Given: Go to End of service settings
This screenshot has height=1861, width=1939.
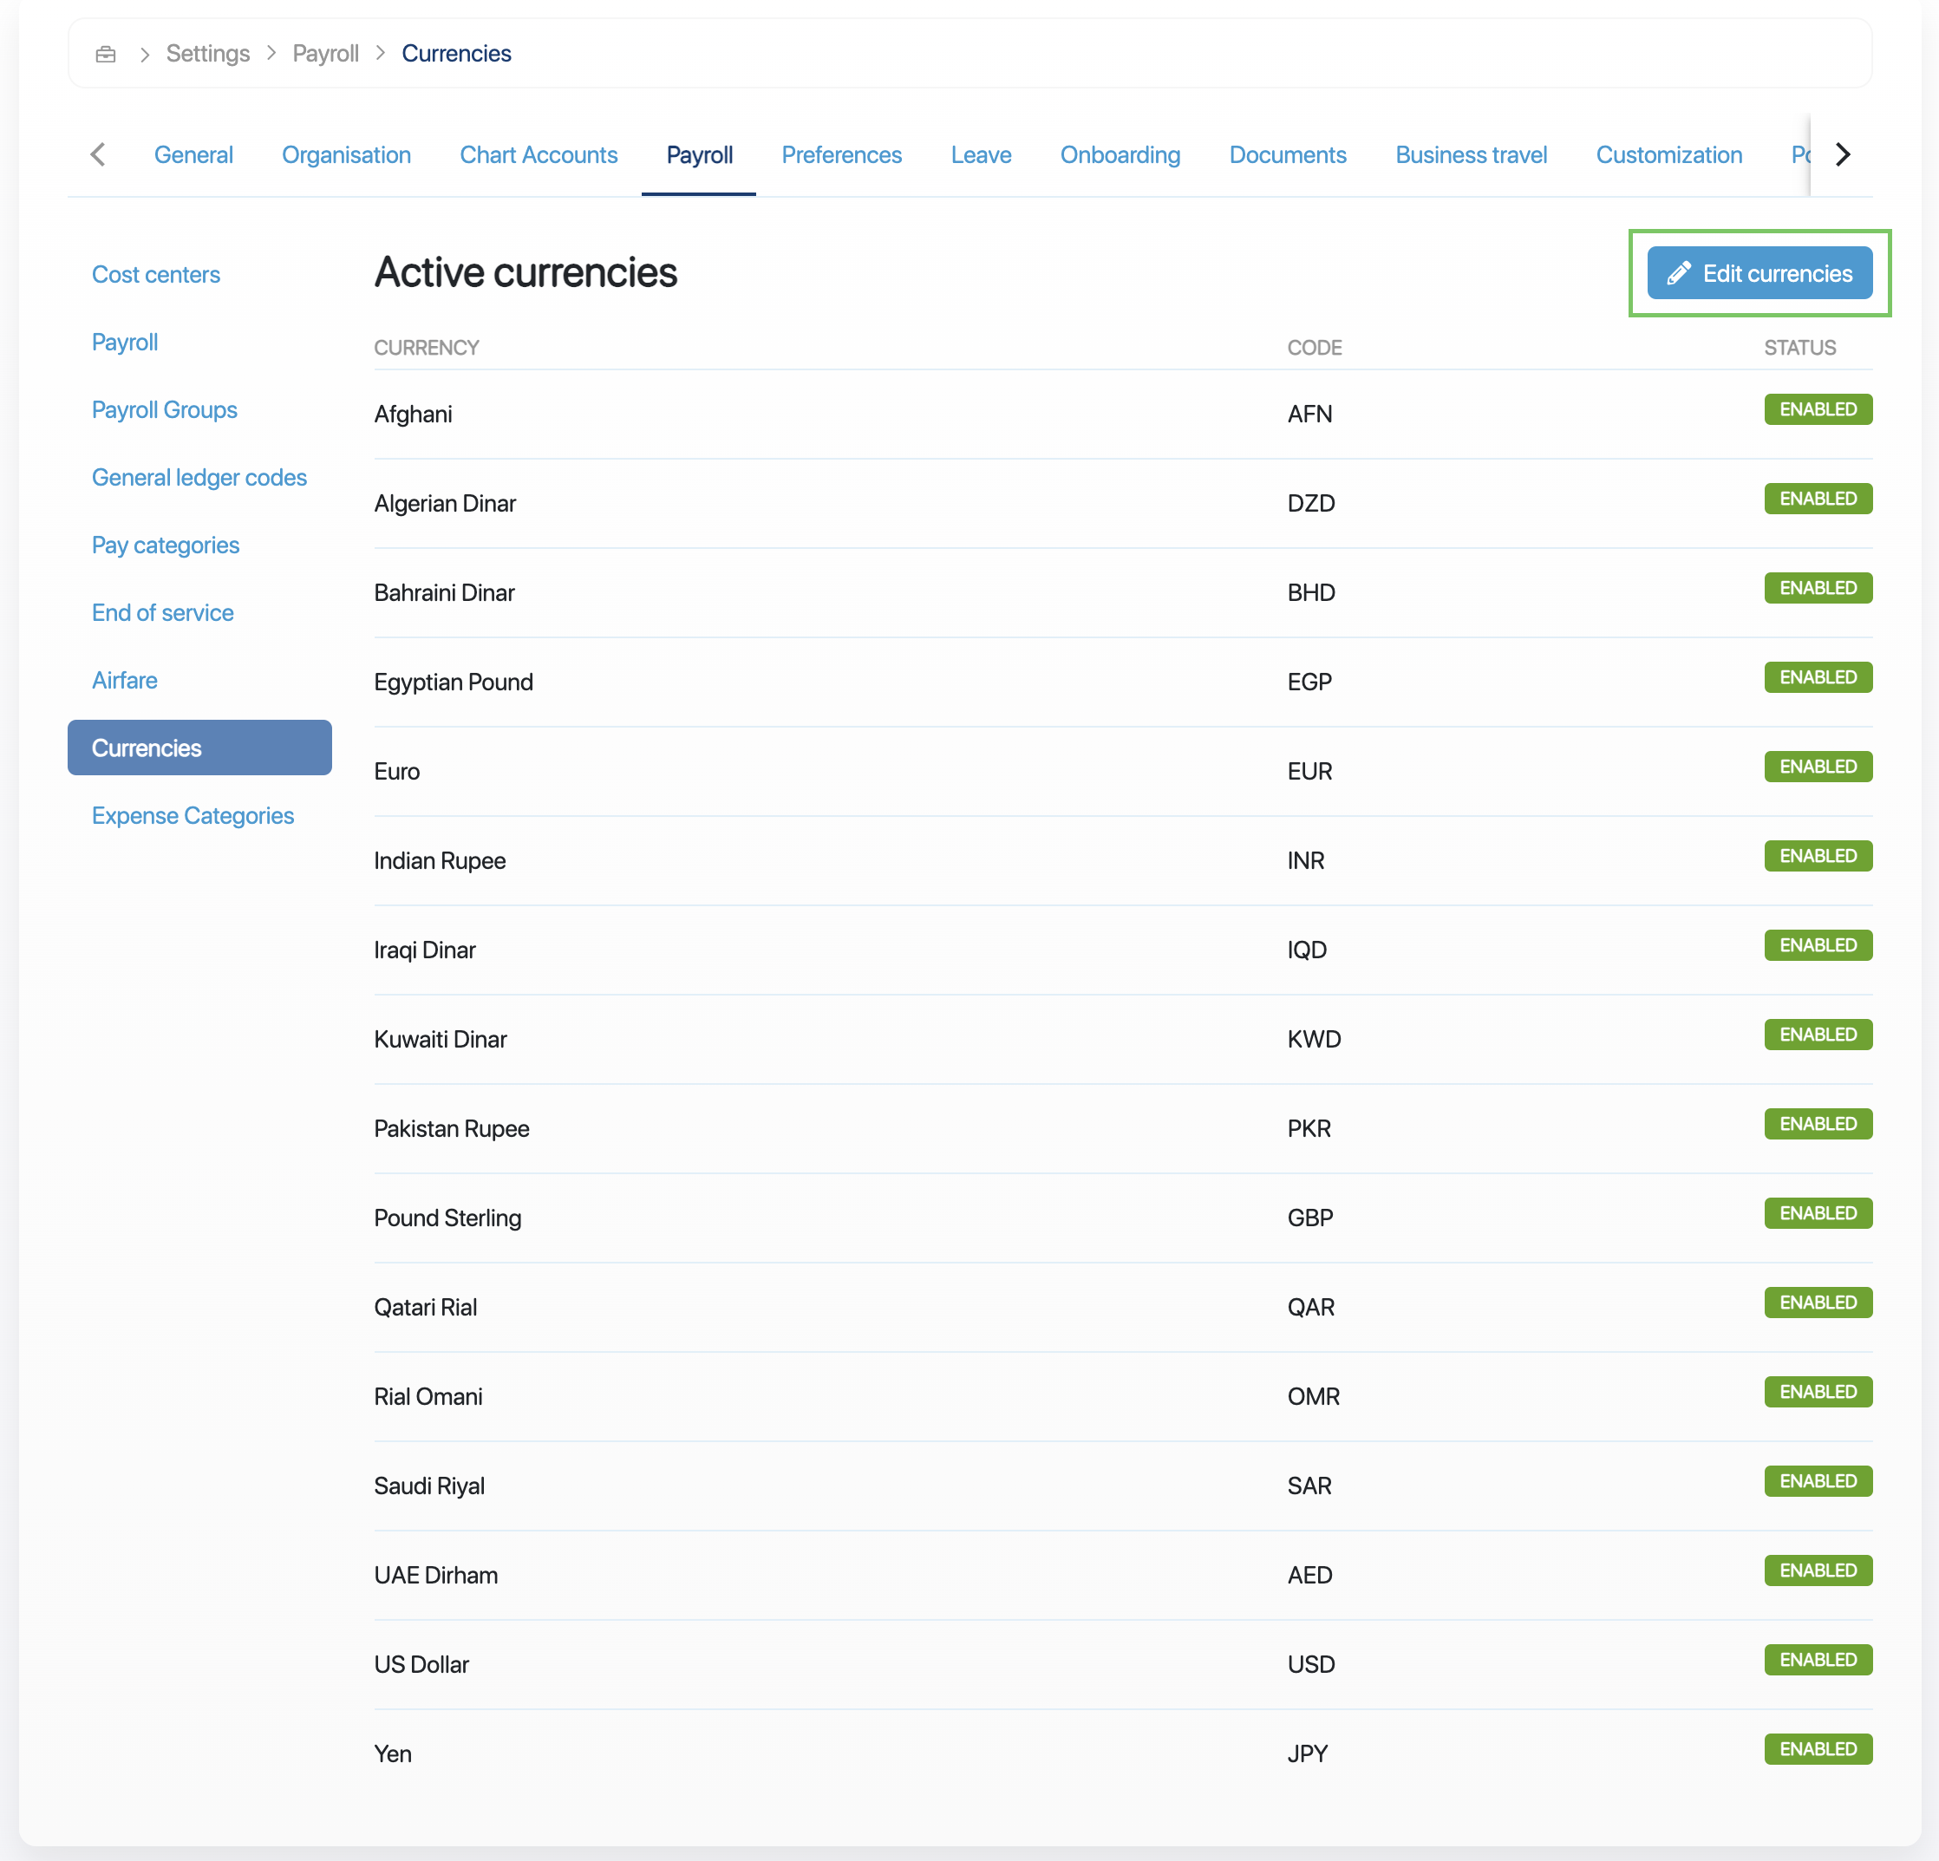Looking at the screenshot, I should tap(162, 612).
